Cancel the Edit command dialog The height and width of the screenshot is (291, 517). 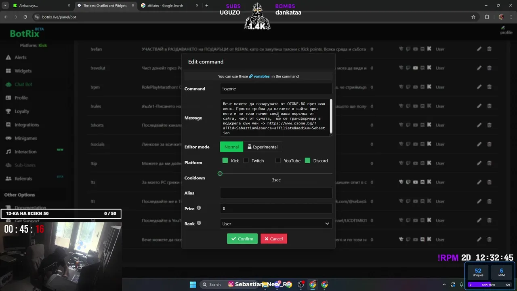(x=274, y=238)
